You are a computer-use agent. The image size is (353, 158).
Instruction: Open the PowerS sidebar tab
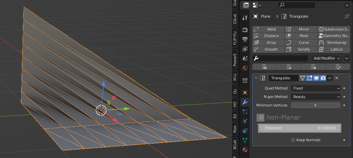pyautogui.click(x=235, y=60)
